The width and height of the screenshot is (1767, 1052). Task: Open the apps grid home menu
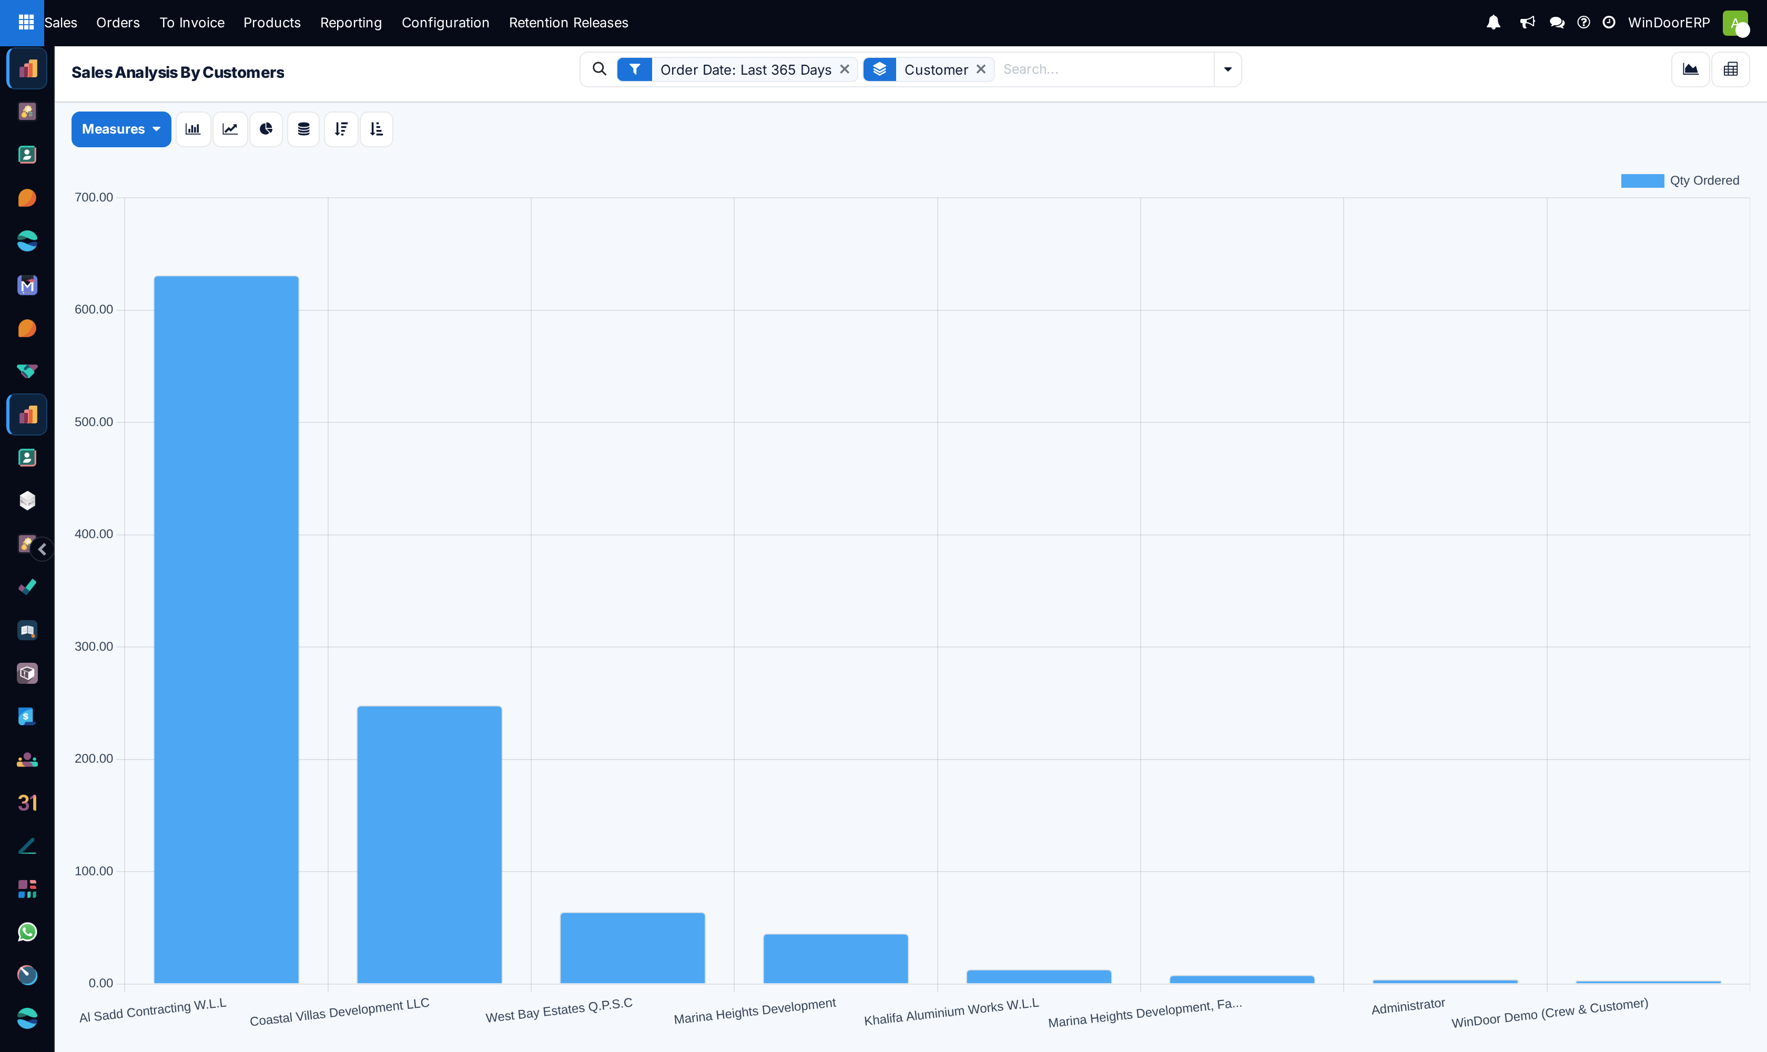(26, 23)
